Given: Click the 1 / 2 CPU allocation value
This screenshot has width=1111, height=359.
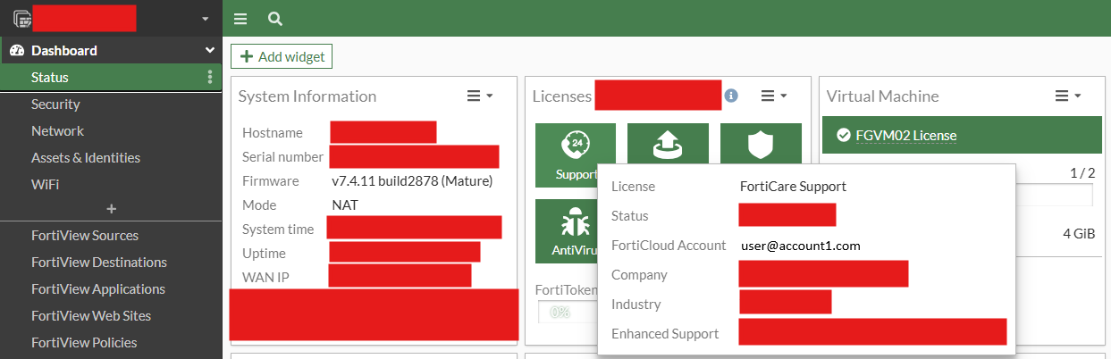Looking at the screenshot, I should tap(1082, 173).
